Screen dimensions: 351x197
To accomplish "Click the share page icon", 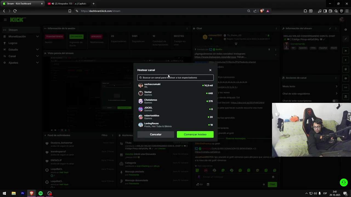I will [255, 11].
